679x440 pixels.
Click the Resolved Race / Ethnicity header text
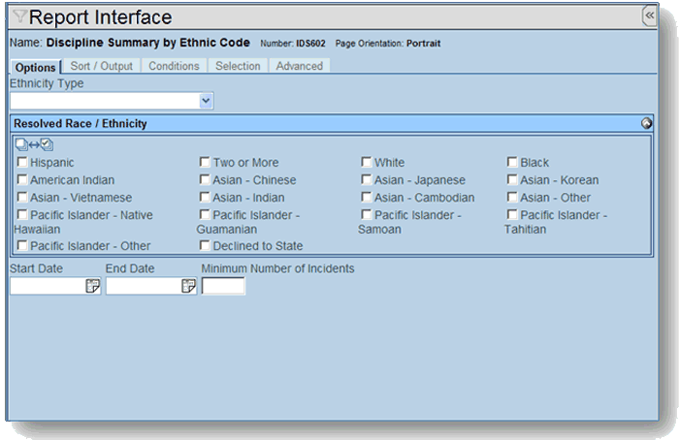click(81, 124)
